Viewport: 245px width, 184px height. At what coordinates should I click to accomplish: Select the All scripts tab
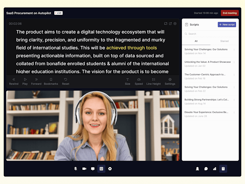196,41
